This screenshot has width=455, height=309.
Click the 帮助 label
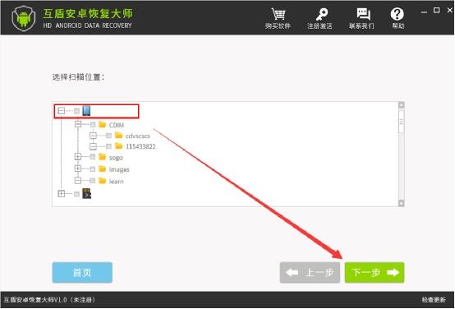398,25
